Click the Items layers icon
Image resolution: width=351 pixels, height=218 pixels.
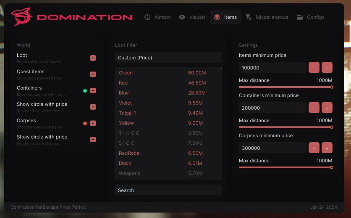point(217,17)
